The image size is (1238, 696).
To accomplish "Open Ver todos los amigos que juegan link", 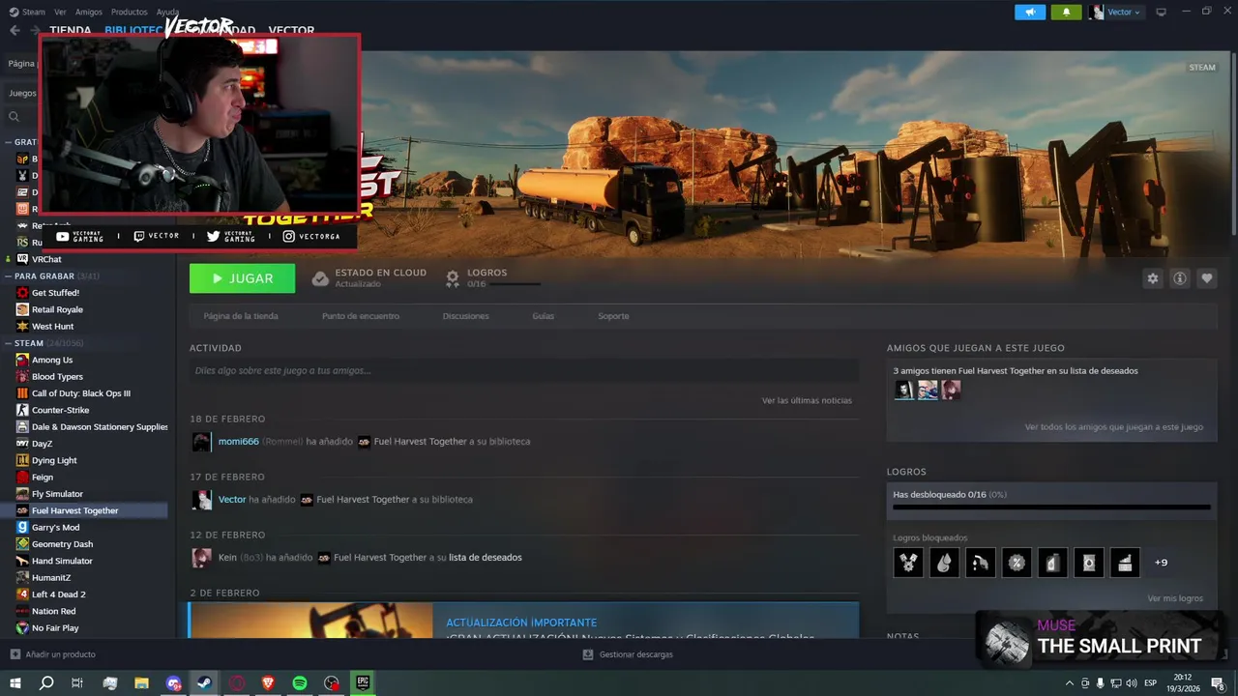I will [1114, 426].
